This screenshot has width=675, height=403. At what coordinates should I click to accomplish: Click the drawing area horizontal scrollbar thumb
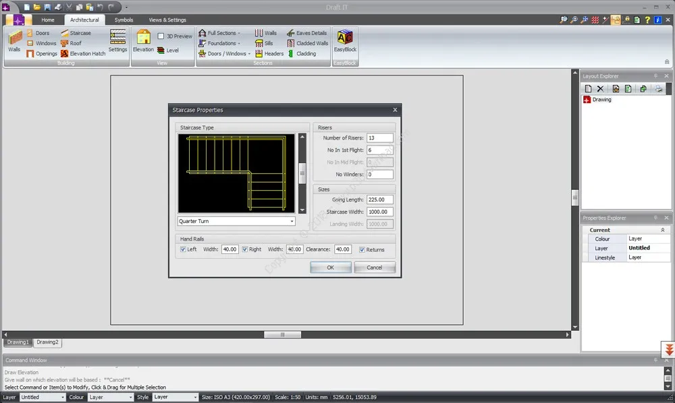[x=282, y=334]
